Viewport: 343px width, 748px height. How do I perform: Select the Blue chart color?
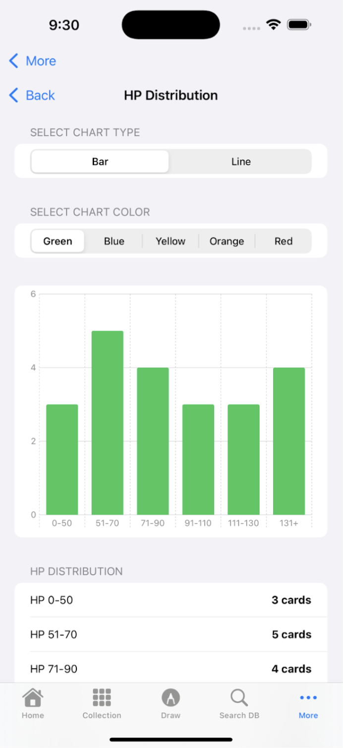(x=114, y=241)
